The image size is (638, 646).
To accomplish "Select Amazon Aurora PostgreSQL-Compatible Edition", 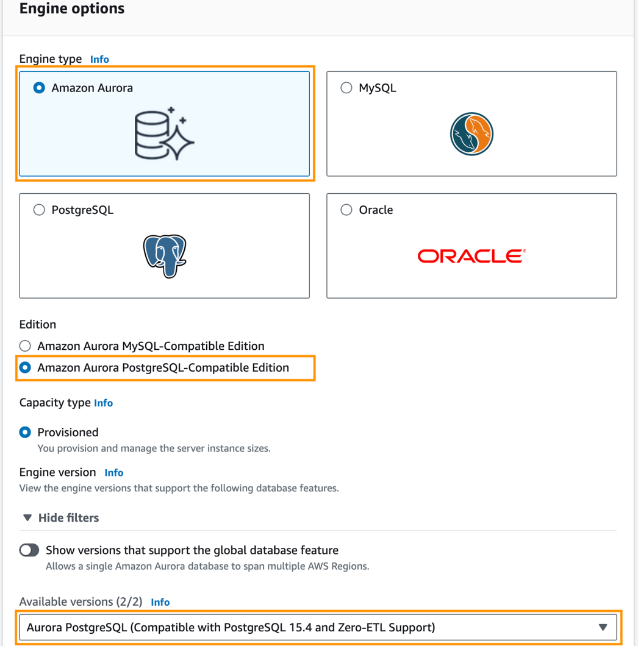I will (x=25, y=367).
